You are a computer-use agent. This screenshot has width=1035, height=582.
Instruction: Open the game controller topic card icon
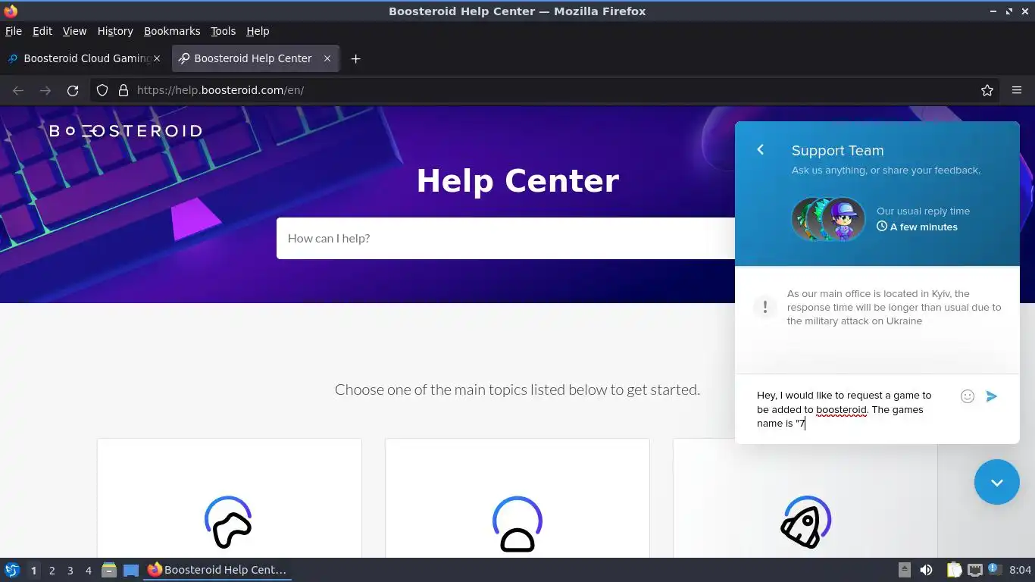[228, 523]
